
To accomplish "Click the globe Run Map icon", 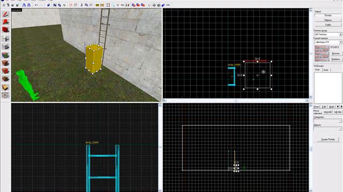I will point(154,5).
